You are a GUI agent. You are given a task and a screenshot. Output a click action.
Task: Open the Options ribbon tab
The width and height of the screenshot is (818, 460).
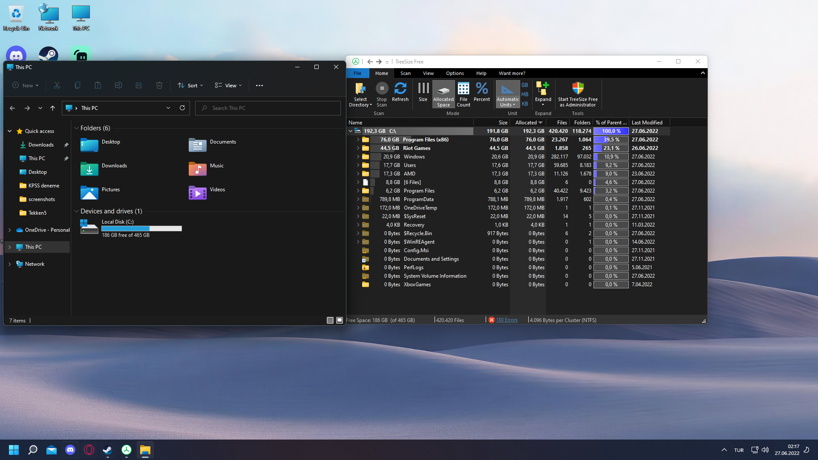(x=455, y=73)
